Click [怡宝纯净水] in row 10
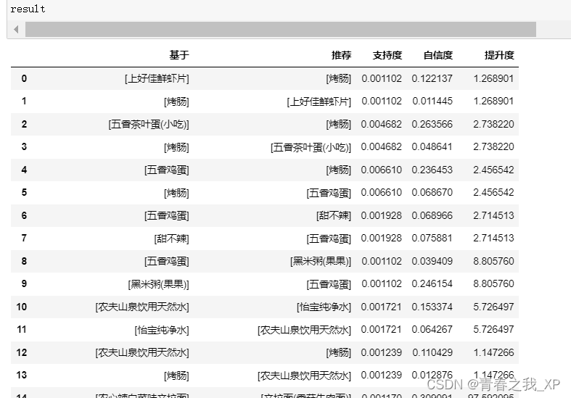The image size is (571, 398). click(324, 307)
